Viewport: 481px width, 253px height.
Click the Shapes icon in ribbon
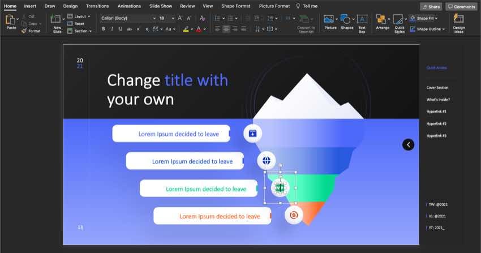tap(346, 20)
